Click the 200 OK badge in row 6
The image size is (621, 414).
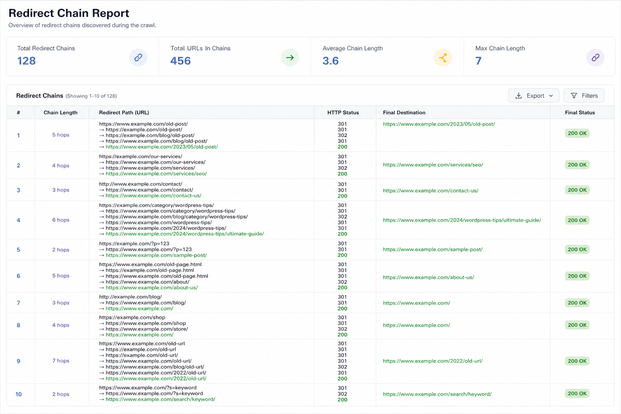pyautogui.click(x=577, y=276)
